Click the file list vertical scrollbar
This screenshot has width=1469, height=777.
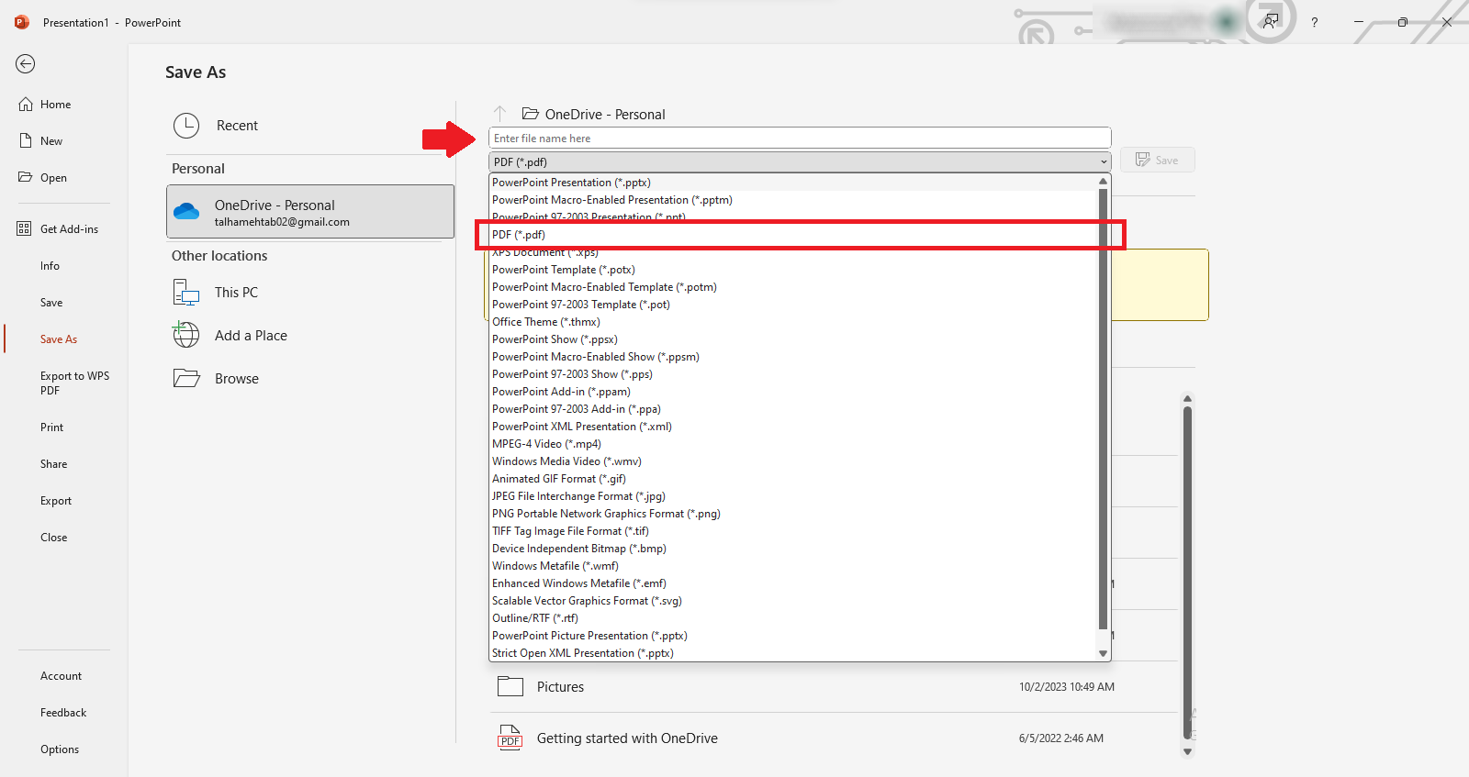click(1187, 573)
